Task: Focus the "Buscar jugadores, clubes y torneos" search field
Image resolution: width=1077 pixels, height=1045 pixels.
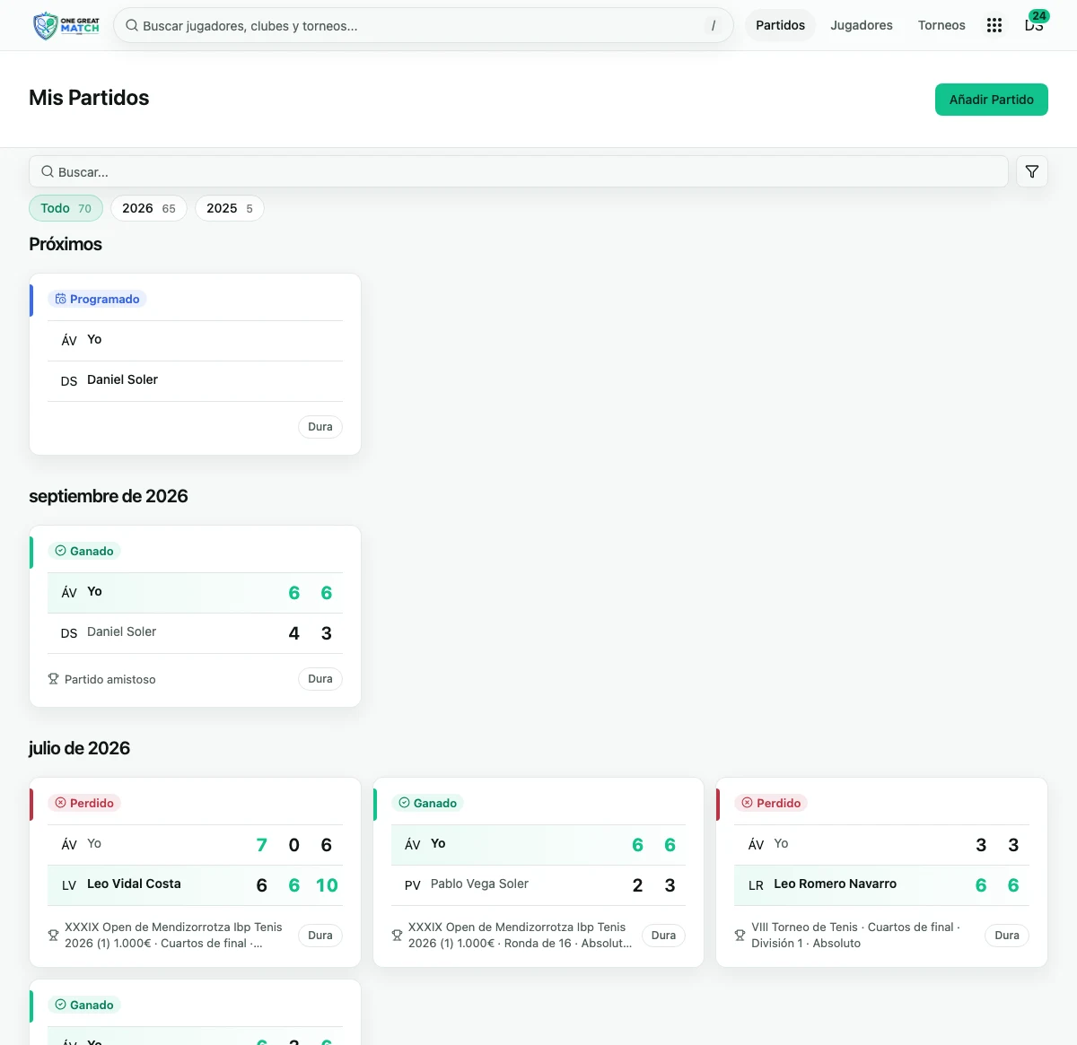Action: coord(424,25)
